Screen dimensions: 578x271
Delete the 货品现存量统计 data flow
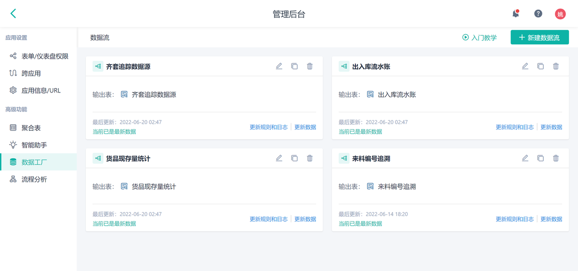310,158
